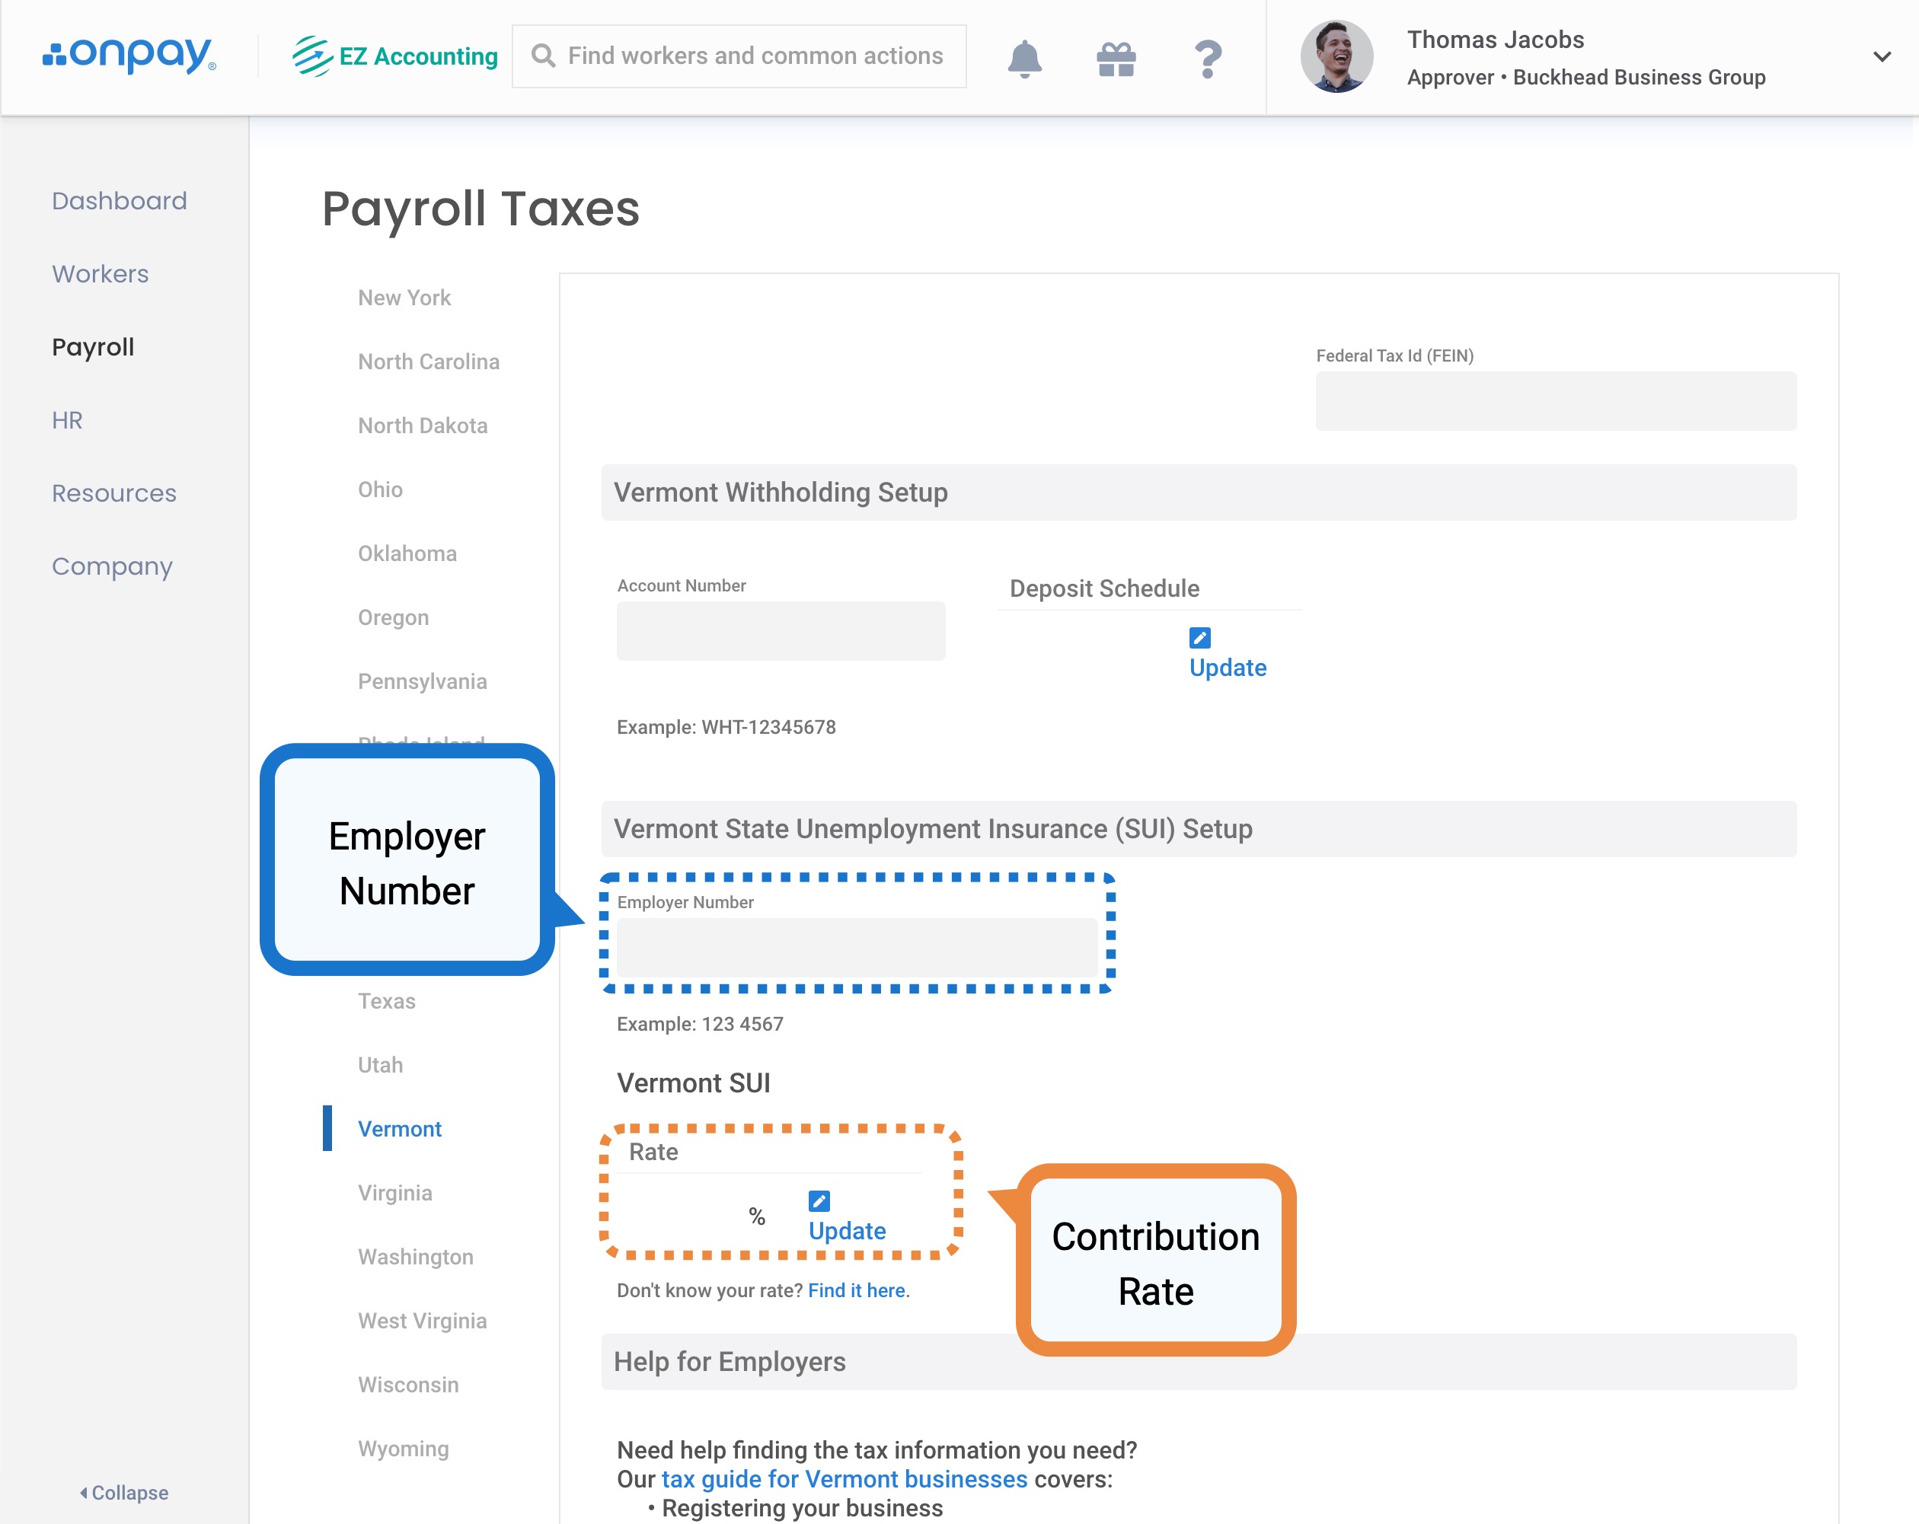Select Texas in state list
Viewport: 1919px width, 1524px height.
[386, 1001]
